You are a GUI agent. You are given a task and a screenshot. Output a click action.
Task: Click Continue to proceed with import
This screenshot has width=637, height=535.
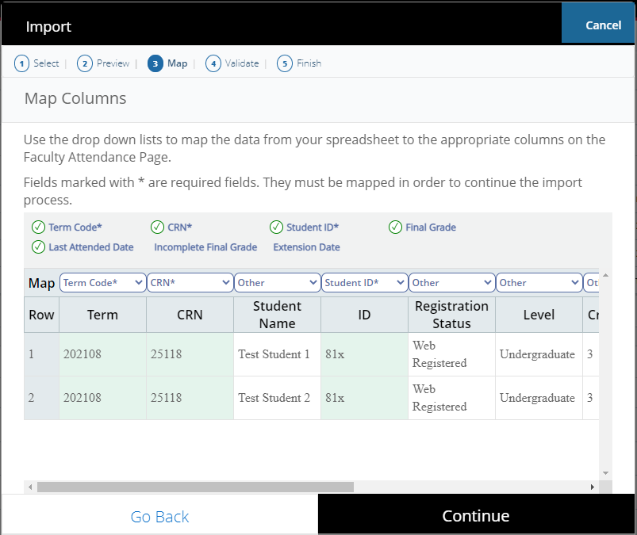coord(475,516)
